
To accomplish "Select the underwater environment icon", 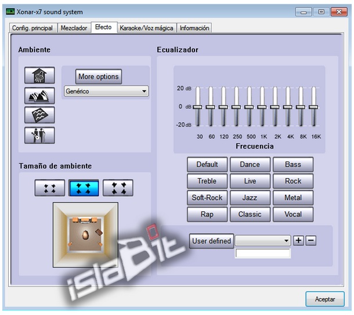I will pos(39,115).
